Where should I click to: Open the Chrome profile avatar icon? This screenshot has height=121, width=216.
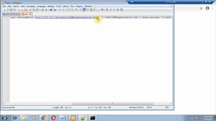click(x=208, y=8)
